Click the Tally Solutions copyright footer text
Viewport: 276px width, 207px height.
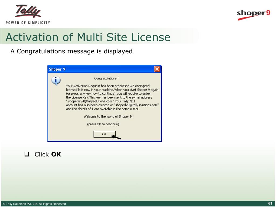tap(34, 204)
